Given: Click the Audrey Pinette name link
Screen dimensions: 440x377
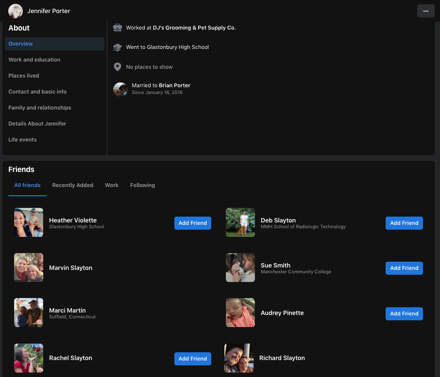Looking at the screenshot, I should (282, 313).
